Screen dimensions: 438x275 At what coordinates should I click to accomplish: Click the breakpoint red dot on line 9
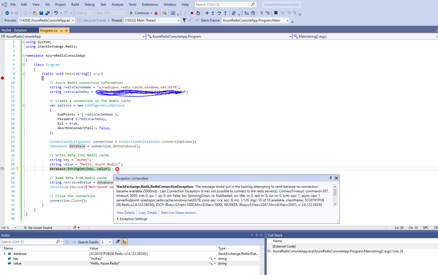pos(3,78)
